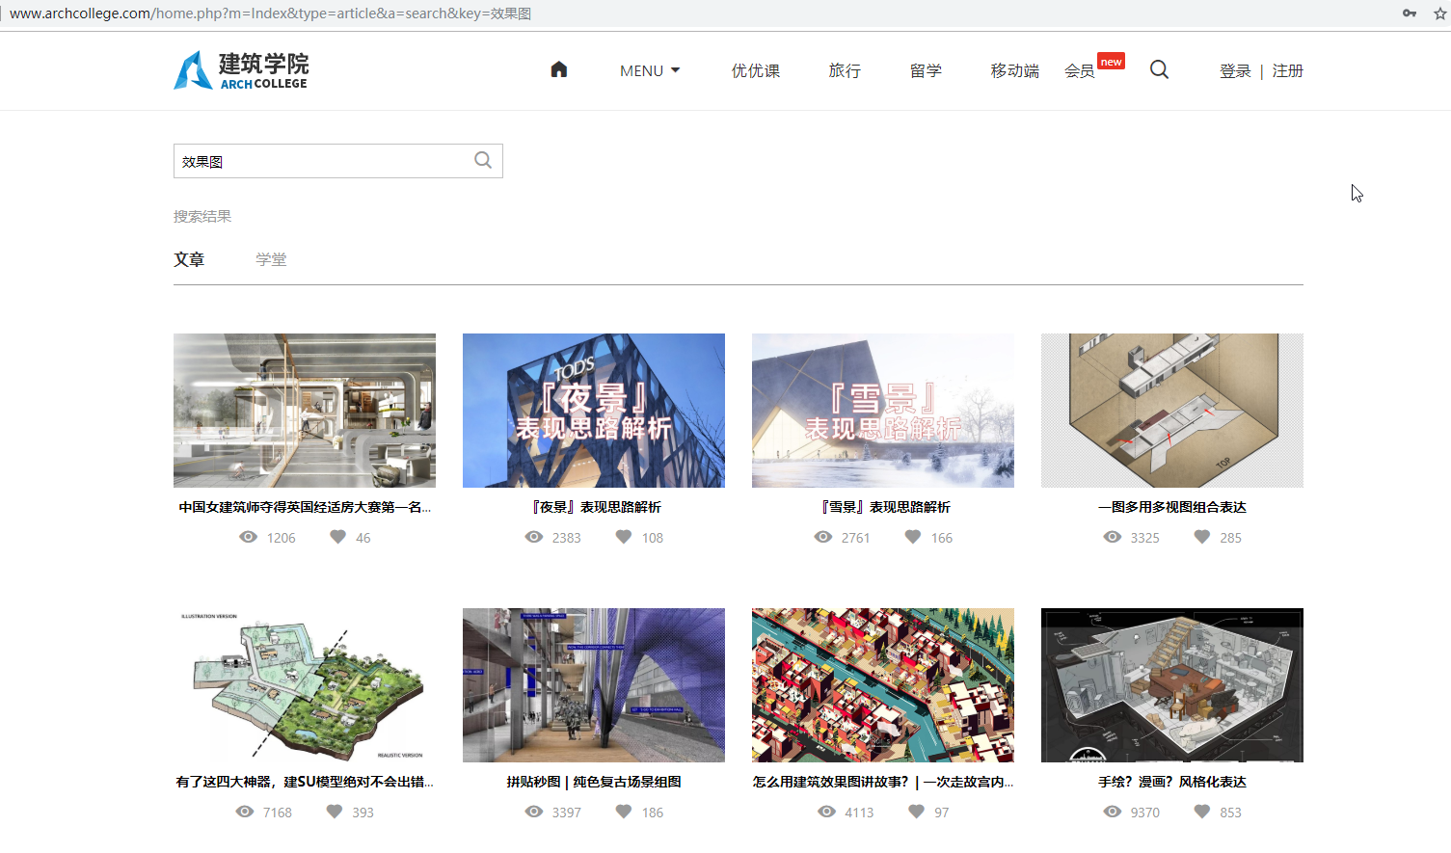The height and width of the screenshot is (853, 1451).
Task: Click the saved password key icon
Action: (x=1410, y=13)
